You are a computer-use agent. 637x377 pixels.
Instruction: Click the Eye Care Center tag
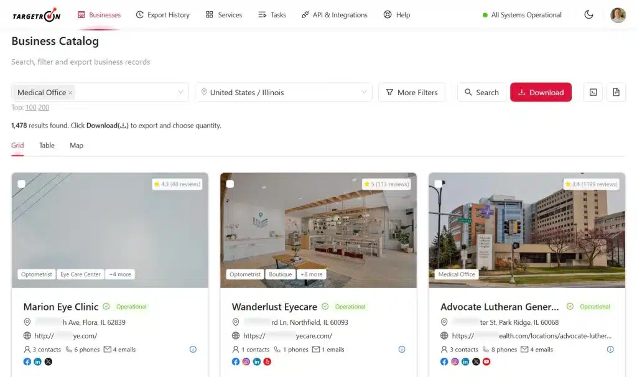(x=80, y=274)
